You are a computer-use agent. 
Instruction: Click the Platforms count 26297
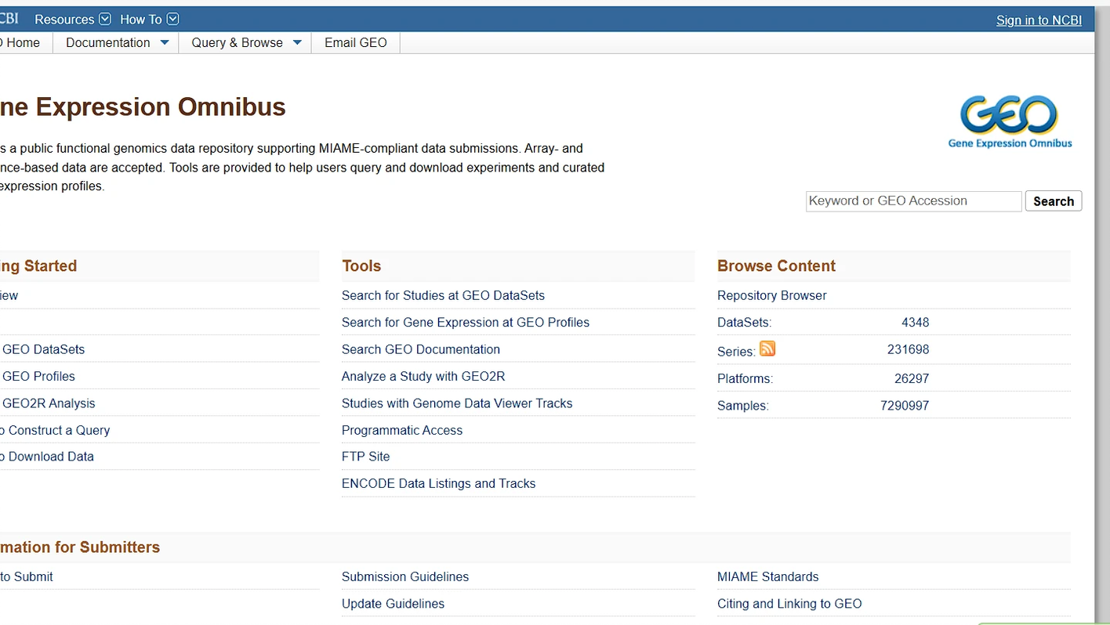(x=912, y=378)
